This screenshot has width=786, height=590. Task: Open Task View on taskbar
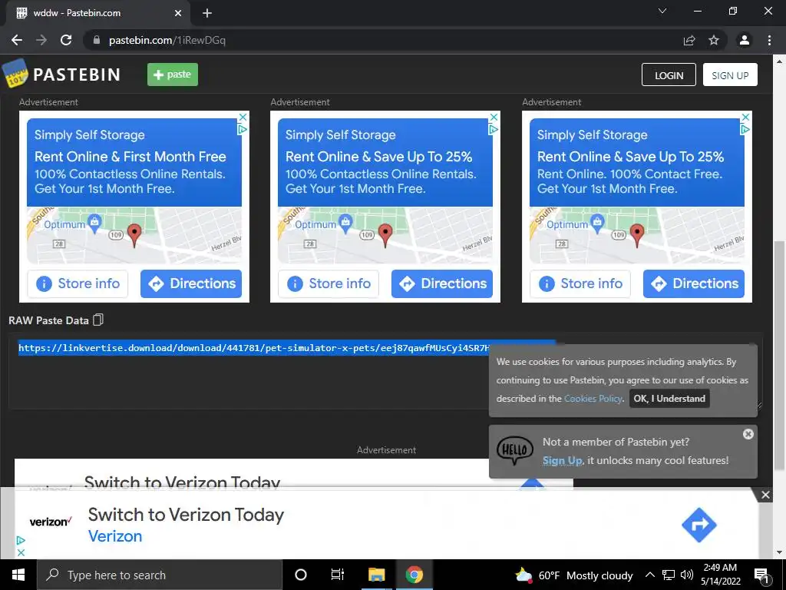click(x=338, y=575)
